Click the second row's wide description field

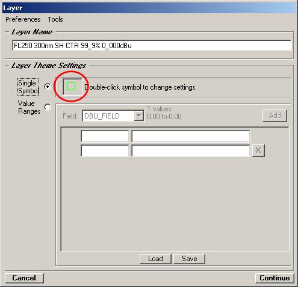191,150
